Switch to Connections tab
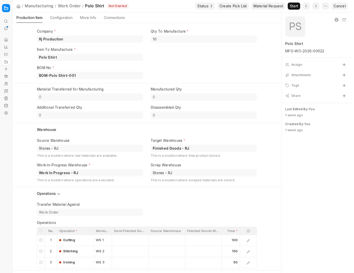This screenshot has height=273, width=354. pyautogui.click(x=114, y=18)
